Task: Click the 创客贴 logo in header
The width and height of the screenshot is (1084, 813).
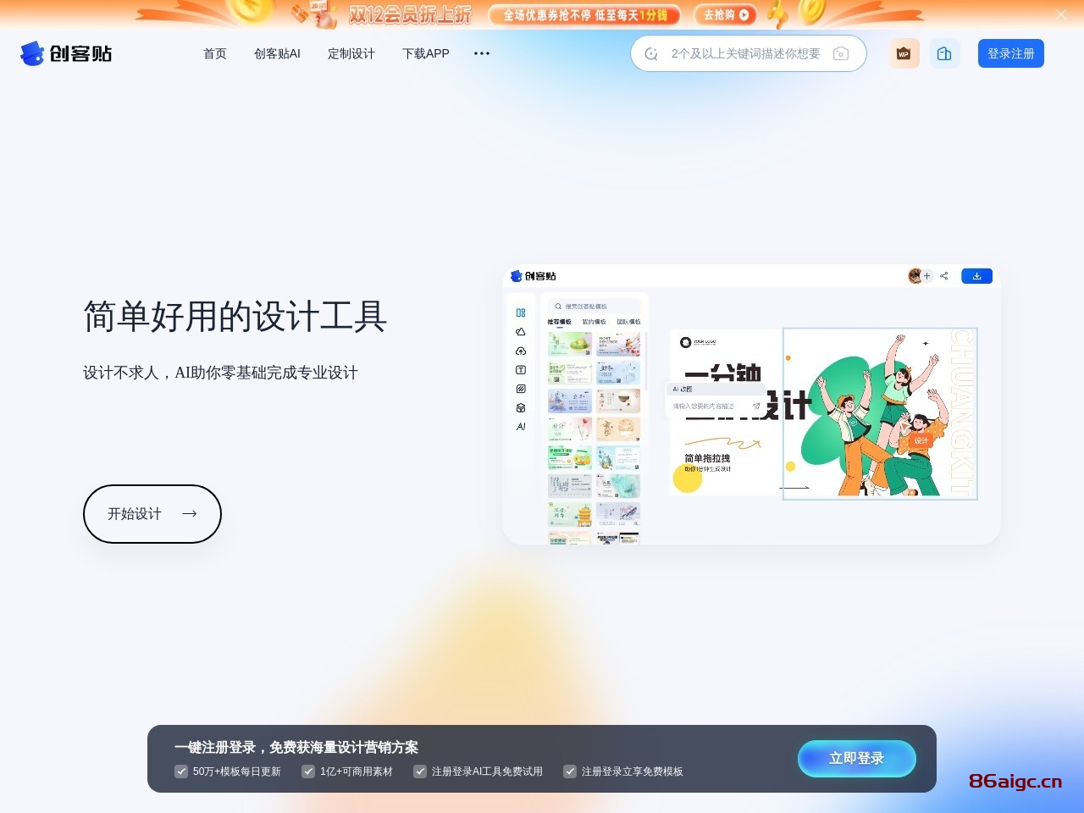Action: (x=66, y=53)
